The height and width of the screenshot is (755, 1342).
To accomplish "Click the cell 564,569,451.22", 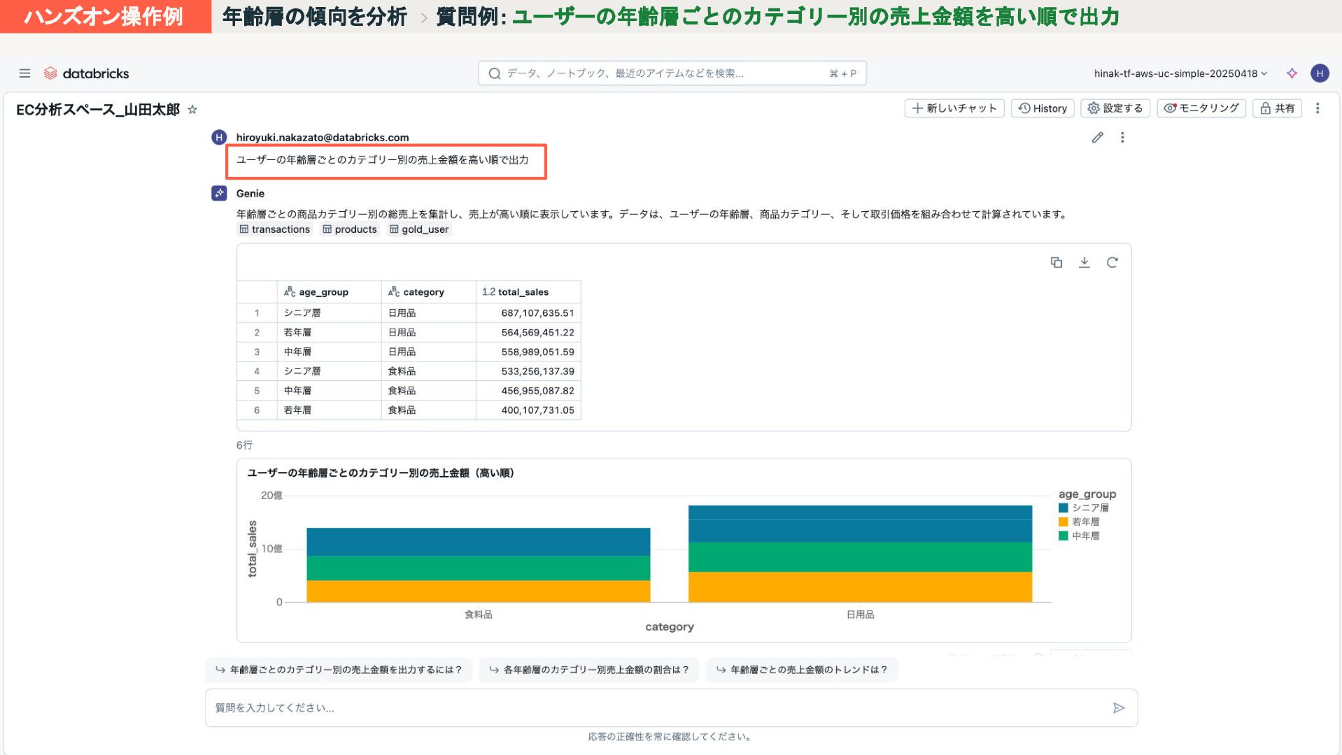I will point(528,333).
